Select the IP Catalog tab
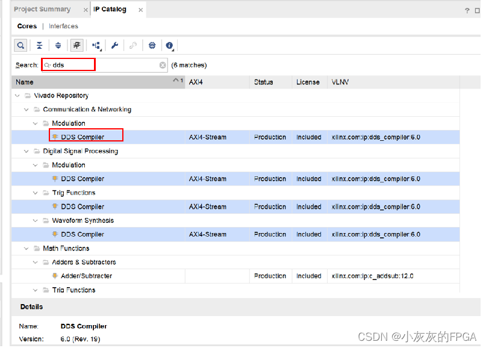Viewport: 486px width, 348px height. [x=110, y=9]
